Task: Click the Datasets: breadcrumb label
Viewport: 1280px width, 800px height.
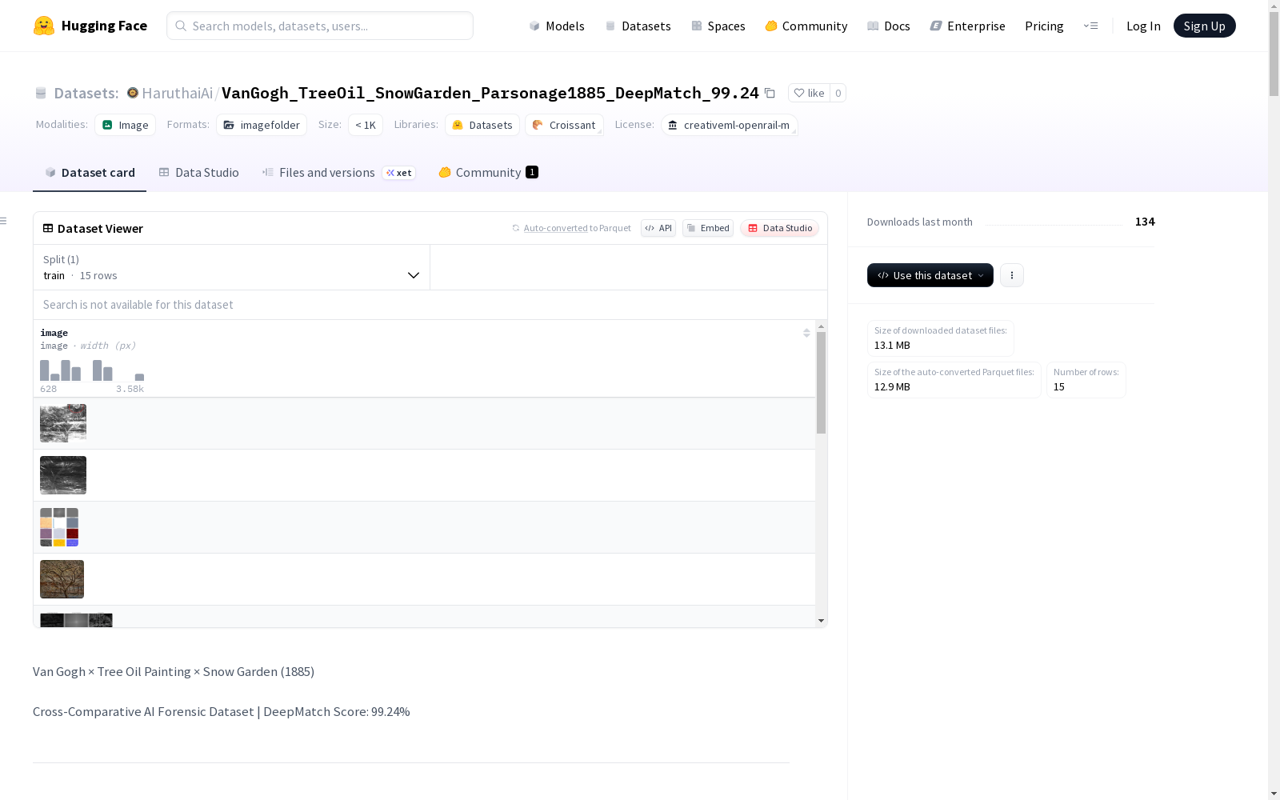Action: point(86,93)
